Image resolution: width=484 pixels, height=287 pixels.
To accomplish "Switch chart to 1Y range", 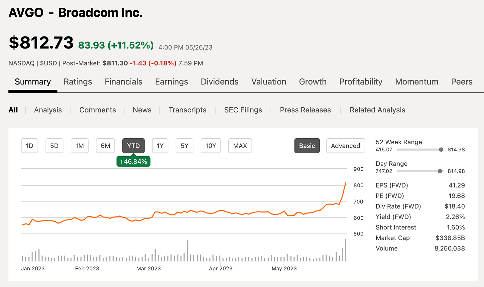I will (160, 146).
